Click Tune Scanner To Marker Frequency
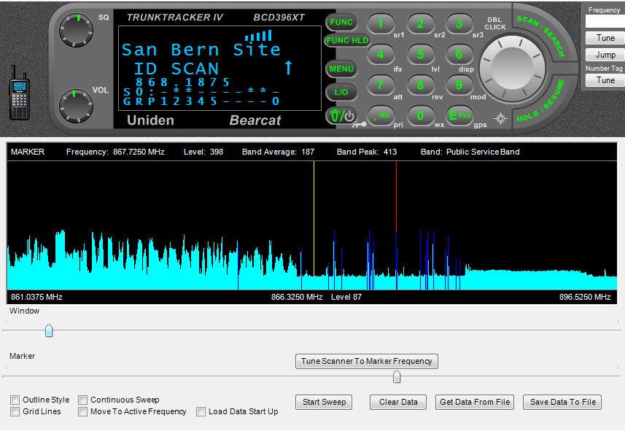 pyautogui.click(x=367, y=361)
